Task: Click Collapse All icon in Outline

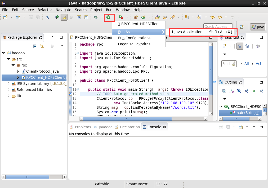Action: pyautogui.click(x=224, y=91)
